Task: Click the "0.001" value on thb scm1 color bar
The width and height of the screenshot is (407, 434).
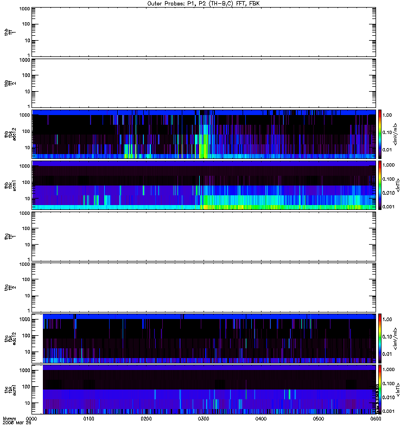Action: 389,207
